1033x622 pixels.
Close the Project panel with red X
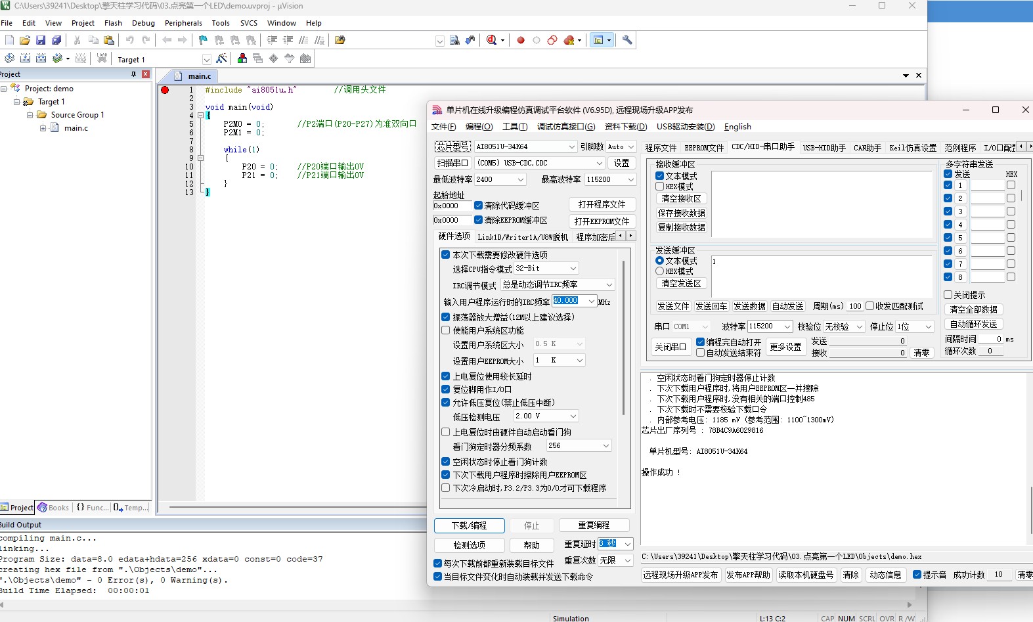146,74
